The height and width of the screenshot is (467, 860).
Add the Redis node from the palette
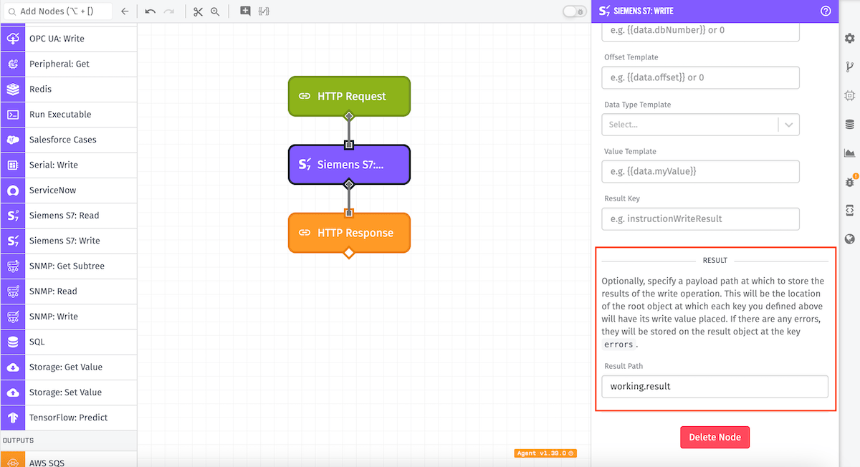pyautogui.click(x=68, y=90)
